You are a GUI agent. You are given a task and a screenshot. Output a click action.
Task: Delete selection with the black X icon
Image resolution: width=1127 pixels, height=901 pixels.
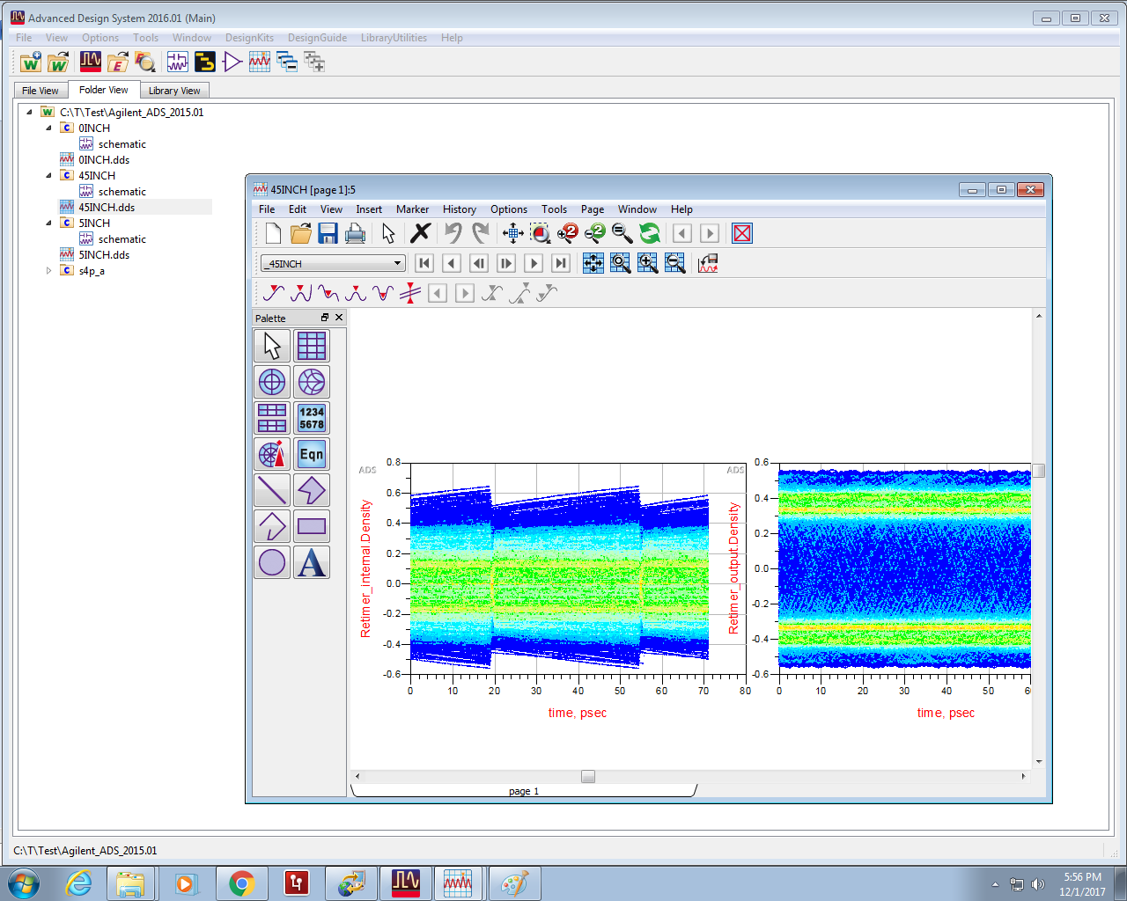421,232
